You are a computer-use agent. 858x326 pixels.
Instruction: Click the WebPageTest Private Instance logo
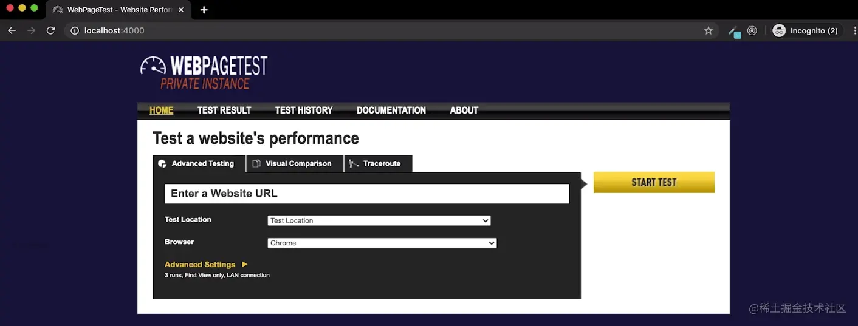pos(204,73)
